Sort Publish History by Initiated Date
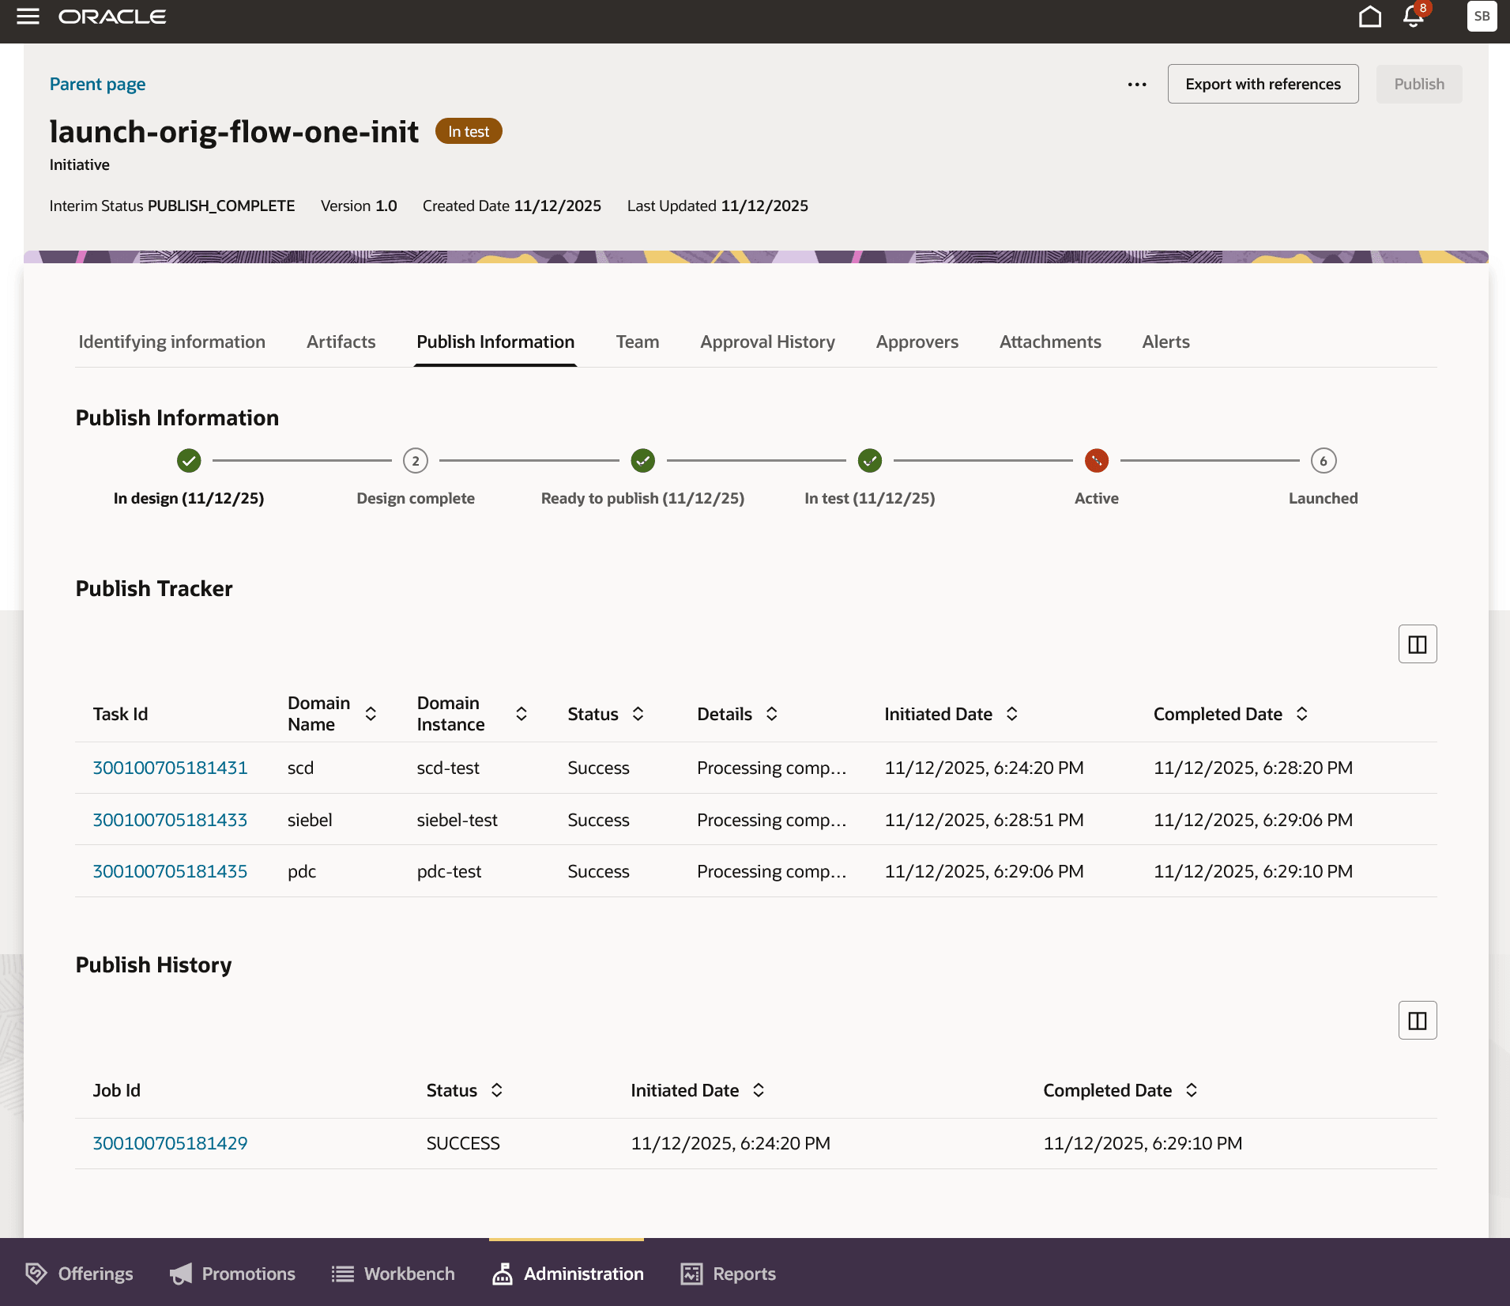 759,1090
